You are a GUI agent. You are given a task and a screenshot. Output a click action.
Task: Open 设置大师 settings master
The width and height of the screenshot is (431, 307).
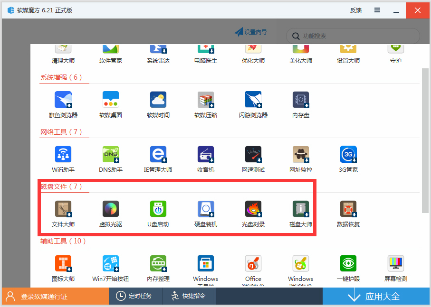pos(348,55)
